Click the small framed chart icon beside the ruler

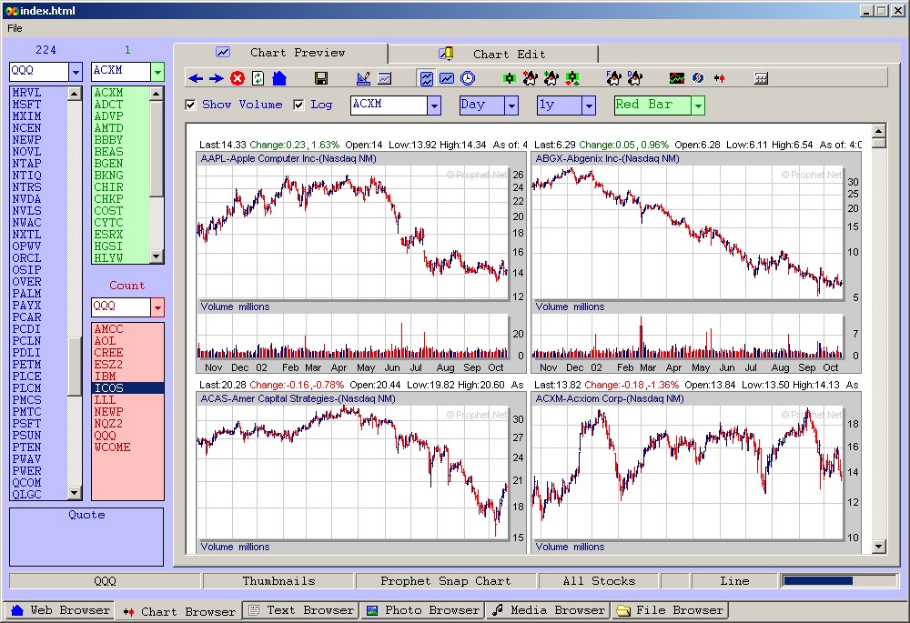[x=384, y=78]
